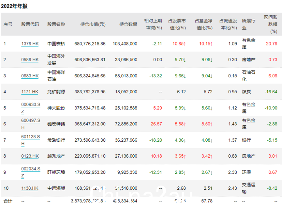
Task: Open stock code link 0123.HK
Action: coord(30,156)
